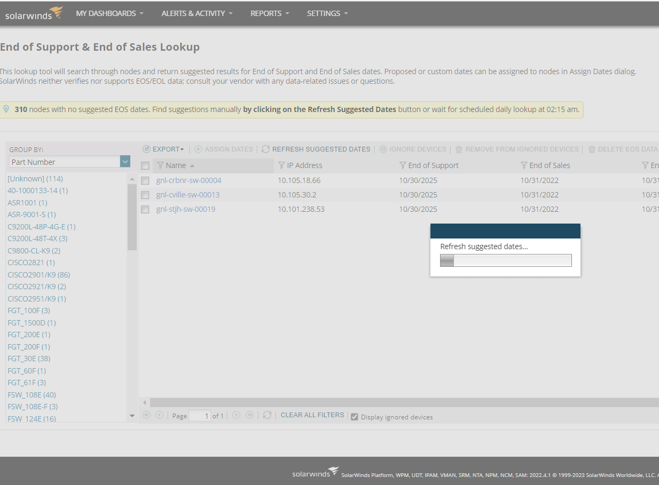This screenshot has height=485, width=659.
Task: Go to first page of grid
Action: (146, 415)
